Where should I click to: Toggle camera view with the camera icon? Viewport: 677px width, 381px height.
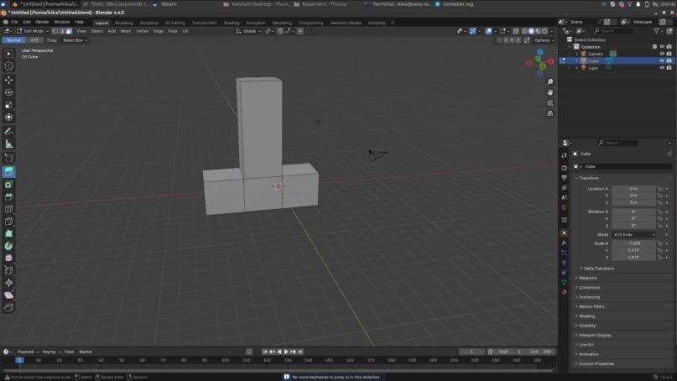tap(550, 102)
